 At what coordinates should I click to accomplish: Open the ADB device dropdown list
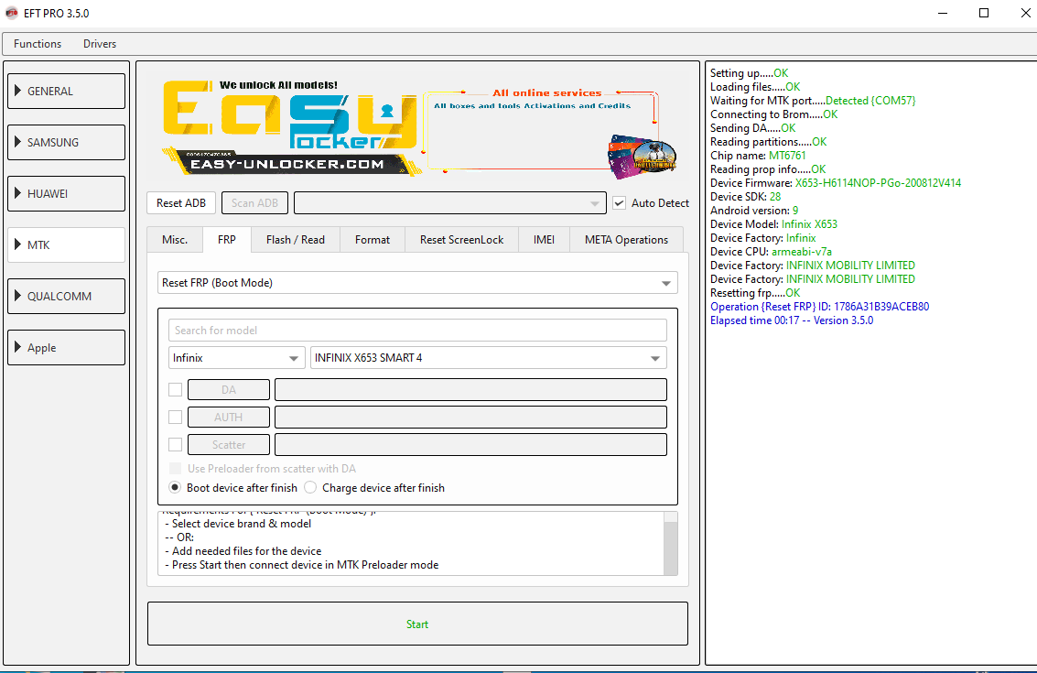pyautogui.click(x=449, y=203)
